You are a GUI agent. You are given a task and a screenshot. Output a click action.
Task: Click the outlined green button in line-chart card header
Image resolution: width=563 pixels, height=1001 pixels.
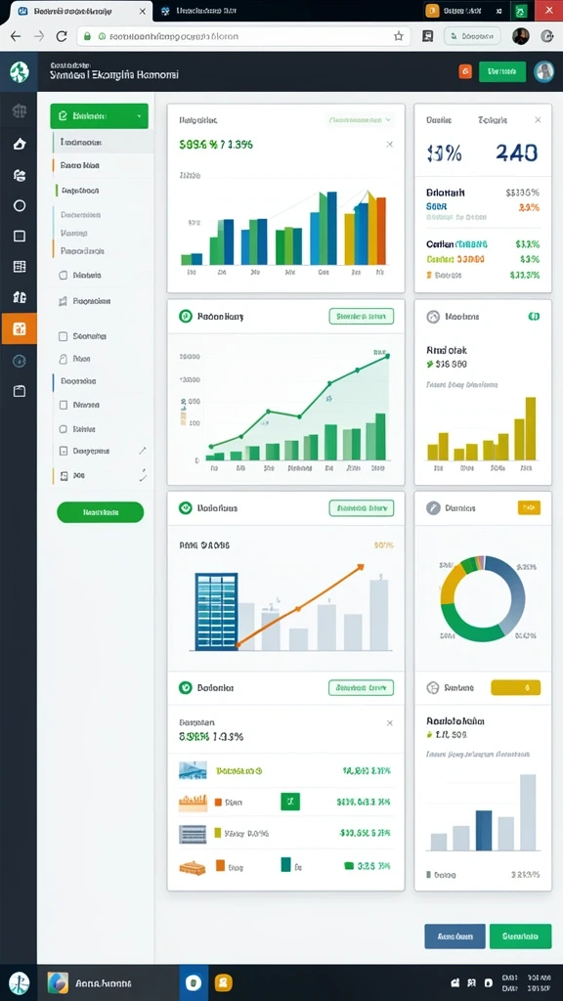pyautogui.click(x=362, y=316)
